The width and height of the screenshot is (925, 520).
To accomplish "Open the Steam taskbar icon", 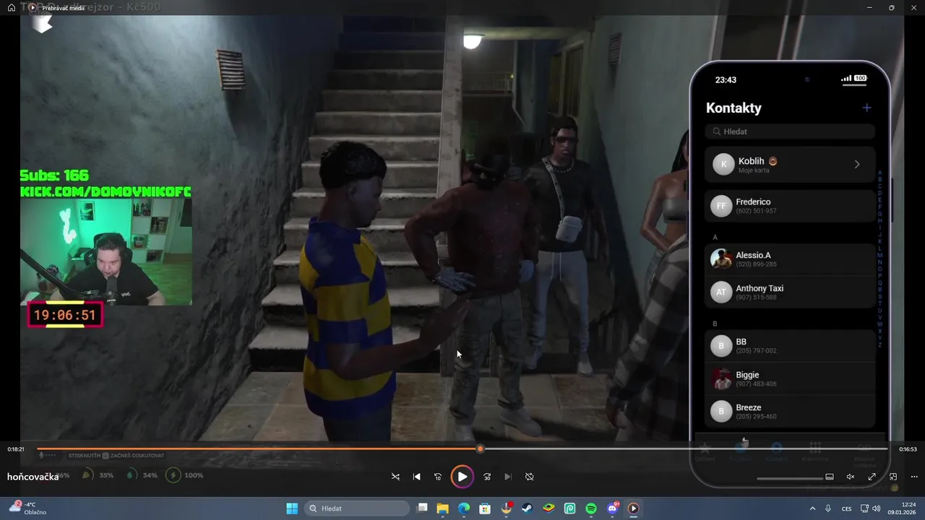I will [528, 508].
